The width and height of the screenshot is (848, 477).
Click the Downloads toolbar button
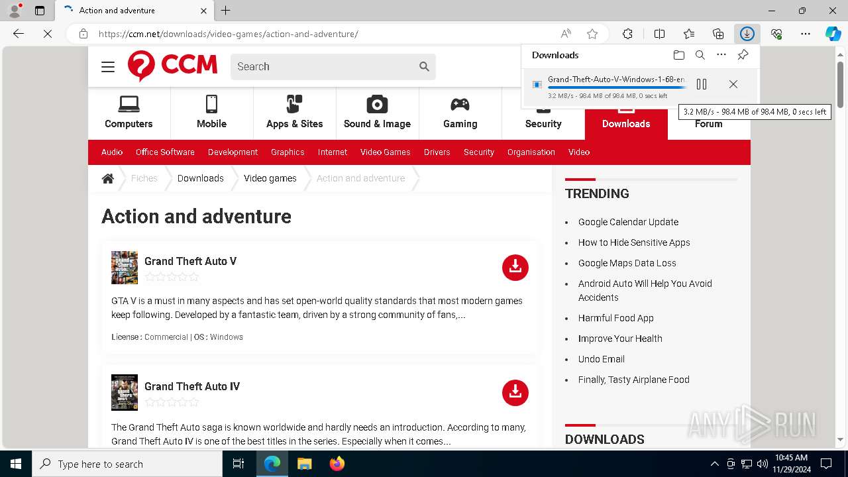pos(747,34)
